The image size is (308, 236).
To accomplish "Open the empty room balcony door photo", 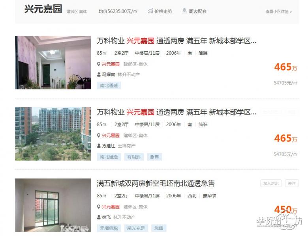I will click(x=53, y=205).
